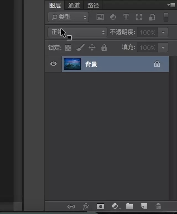Expand the 不透明度 opacity dropdown arrow
This screenshot has width=177, height=214.
(163, 32)
